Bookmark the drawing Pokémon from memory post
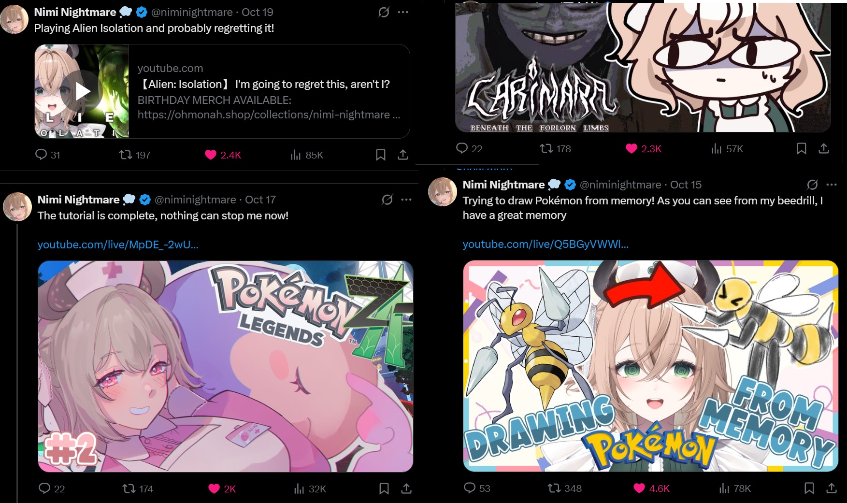Viewport: 847px width, 503px height. point(809,488)
